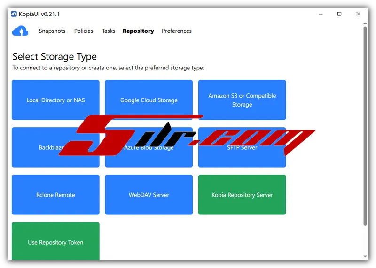Screen dimensions: 376x268
Task: Maximize the KopiaUI window
Action: pyautogui.click(x=339, y=14)
